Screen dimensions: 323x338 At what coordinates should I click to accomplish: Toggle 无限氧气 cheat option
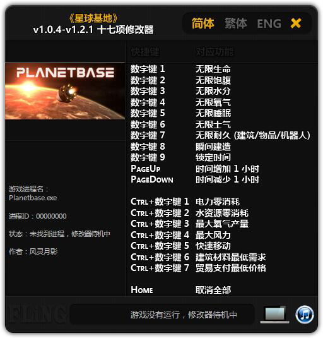coord(213,102)
